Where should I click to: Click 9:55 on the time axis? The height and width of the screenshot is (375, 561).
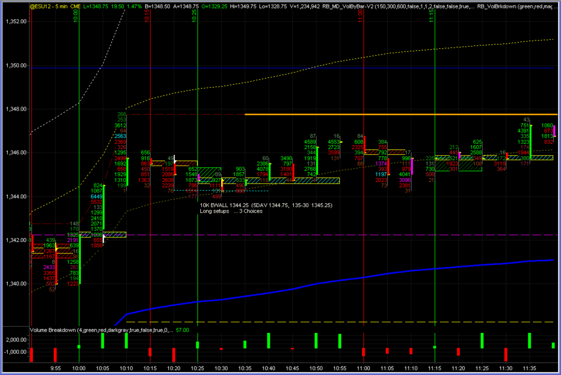(x=56, y=368)
